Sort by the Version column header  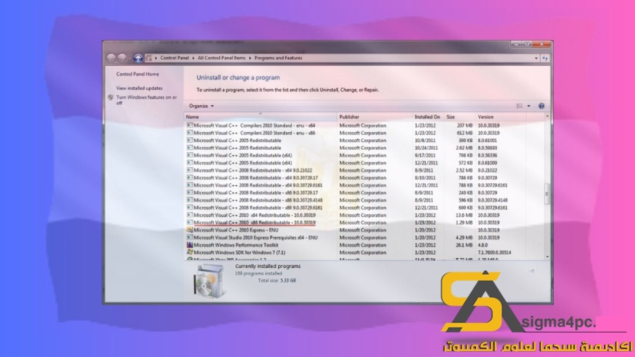coord(510,117)
